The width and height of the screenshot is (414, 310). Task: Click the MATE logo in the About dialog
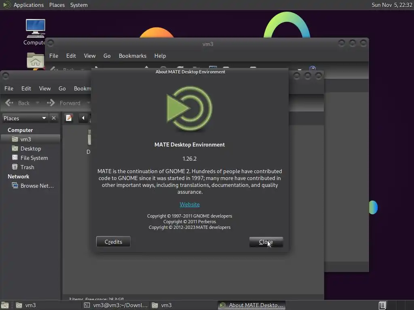pos(189,108)
